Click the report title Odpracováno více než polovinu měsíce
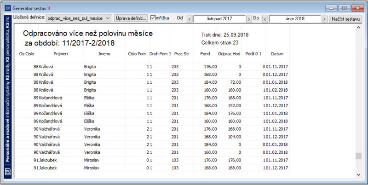368x185 pixels. 88,33
